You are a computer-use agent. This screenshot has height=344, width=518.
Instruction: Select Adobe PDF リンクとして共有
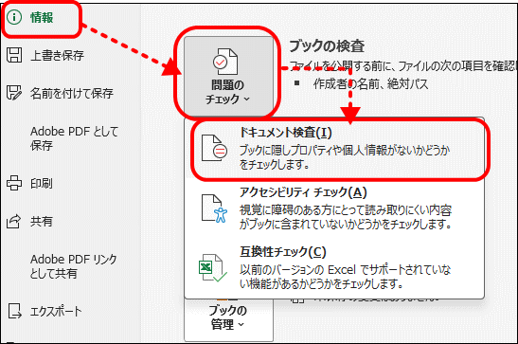point(73,266)
